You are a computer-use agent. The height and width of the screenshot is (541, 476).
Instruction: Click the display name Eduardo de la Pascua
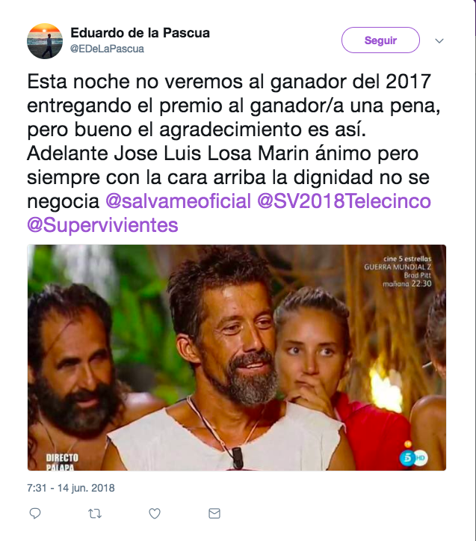click(140, 33)
